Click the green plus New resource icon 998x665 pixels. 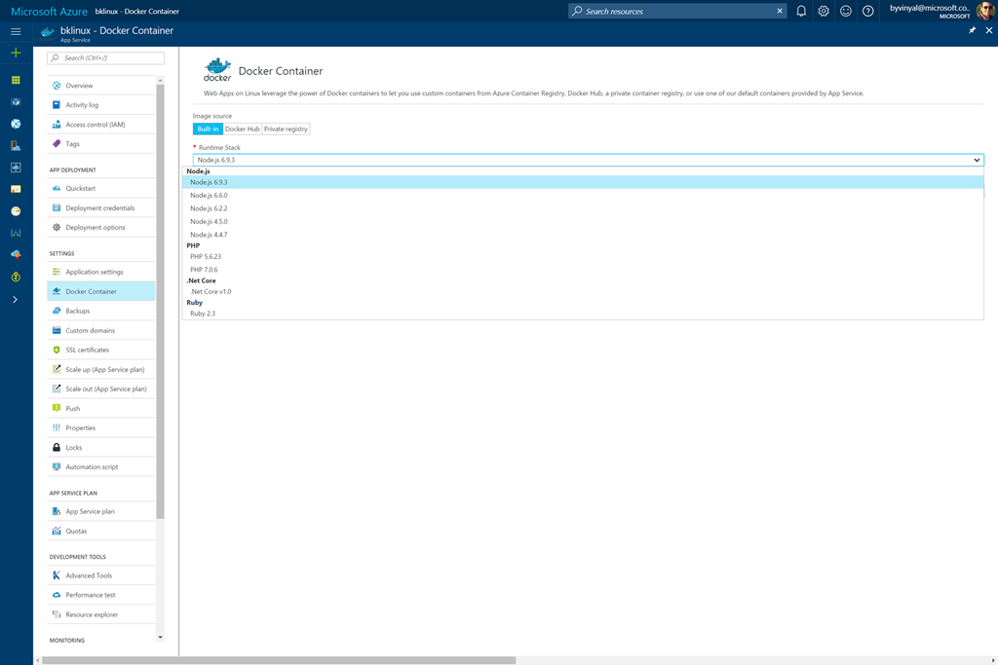(16, 53)
